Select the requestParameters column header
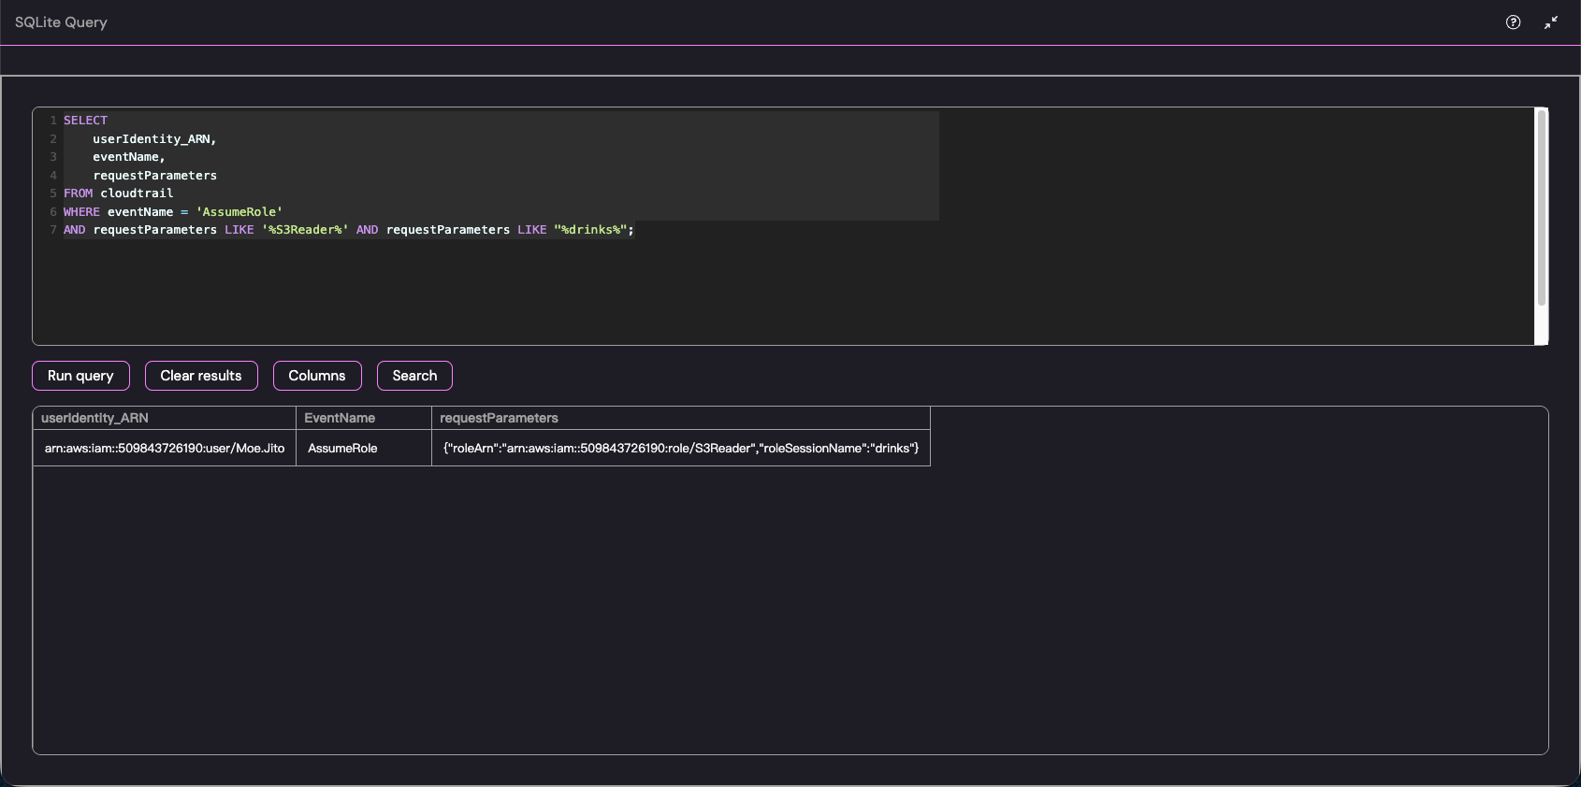This screenshot has width=1581, height=787. [681, 418]
